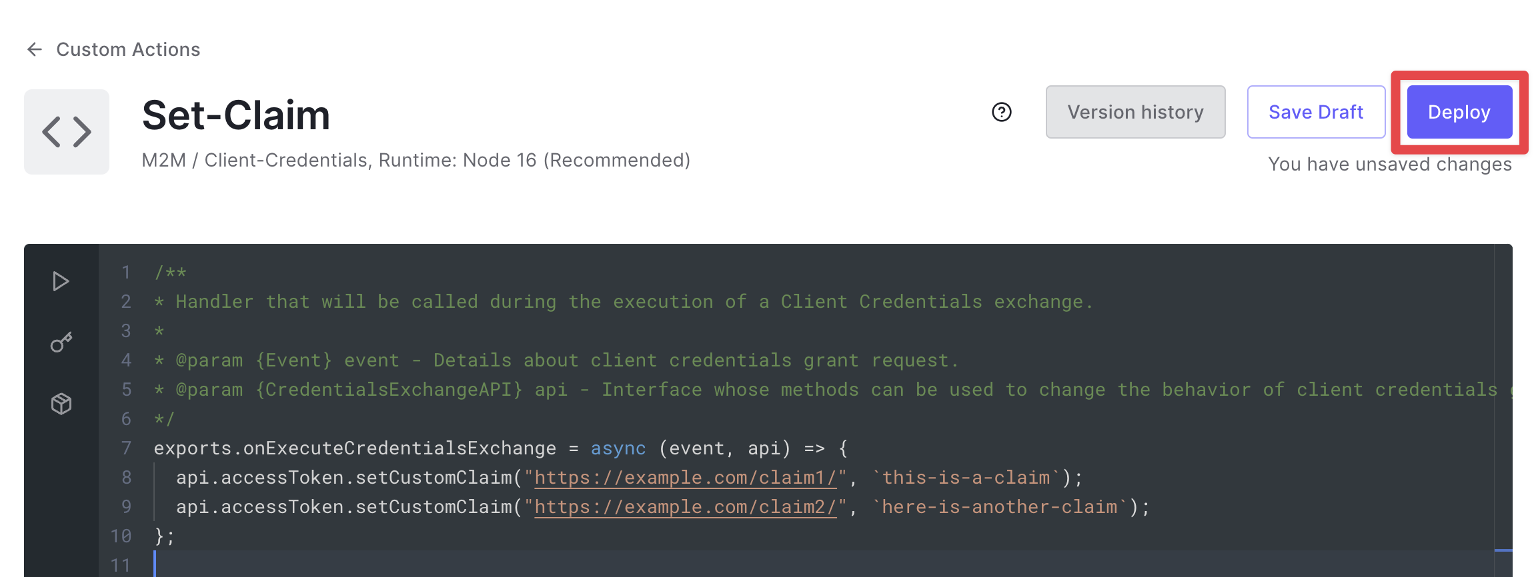
Task: Click the code brackets action icon
Action: click(x=67, y=132)
